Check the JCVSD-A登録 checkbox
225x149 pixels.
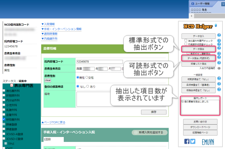4,134
